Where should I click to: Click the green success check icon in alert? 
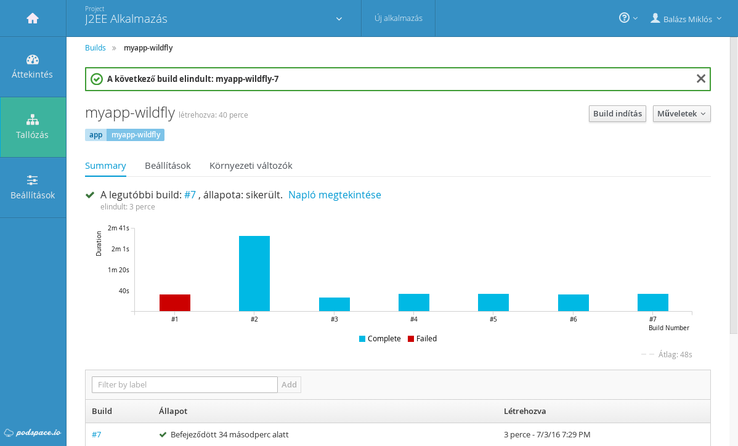[x=97, y=79]
